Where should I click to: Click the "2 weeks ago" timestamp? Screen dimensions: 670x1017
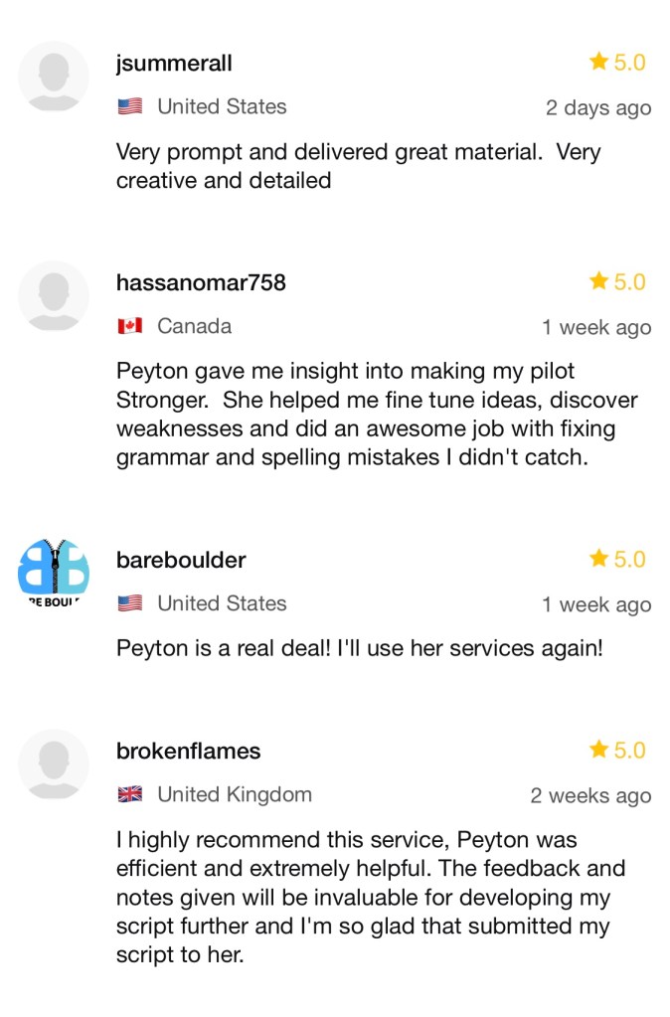coord(590,796)
